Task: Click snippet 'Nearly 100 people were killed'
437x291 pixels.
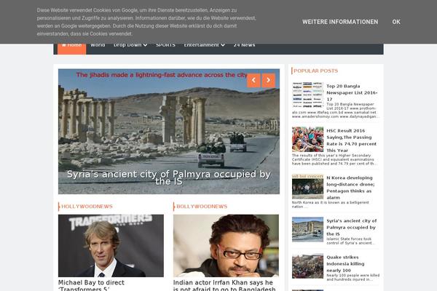Action: (353, 277)
